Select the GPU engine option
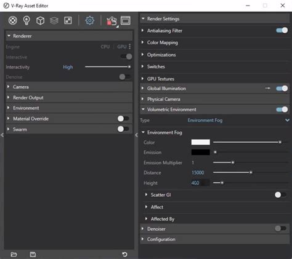Image resolution: width=292 pixels, height=259 pixels. [122, 47]
